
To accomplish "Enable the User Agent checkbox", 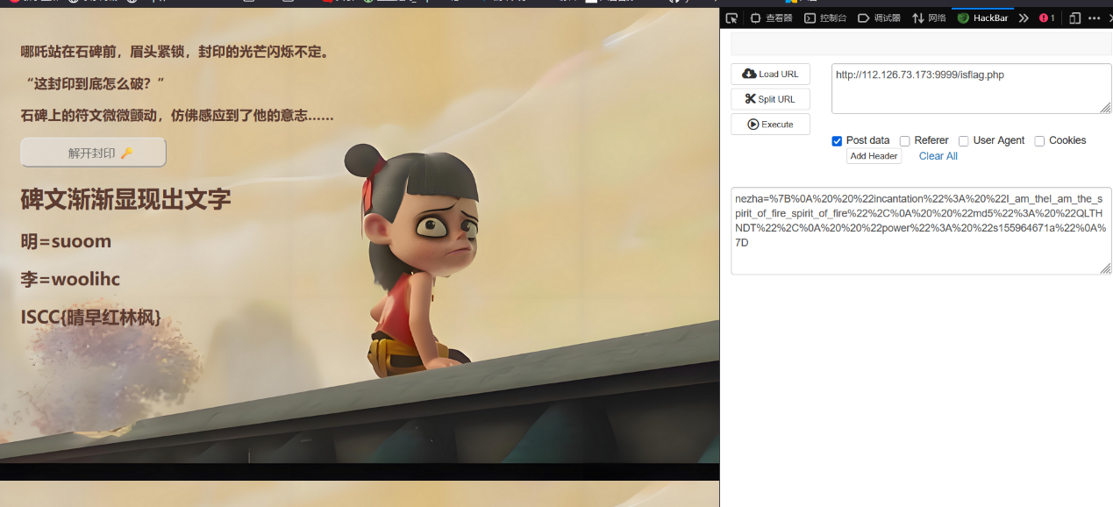I will point(963,141).
